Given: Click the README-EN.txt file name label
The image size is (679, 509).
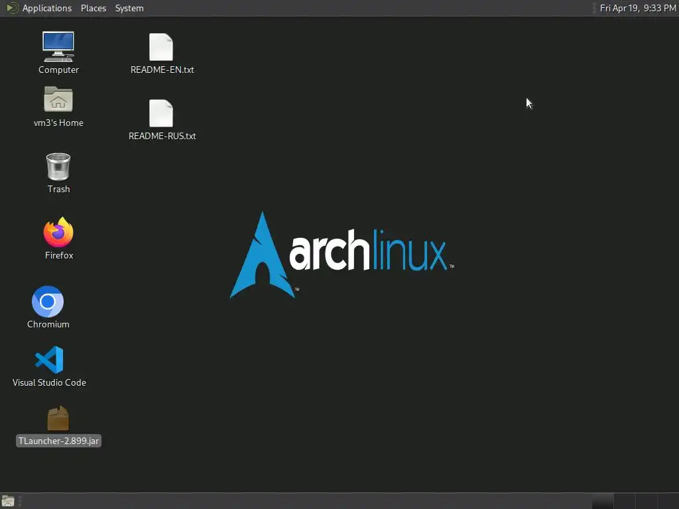Looking at the screenshot, I should point(162,70).
